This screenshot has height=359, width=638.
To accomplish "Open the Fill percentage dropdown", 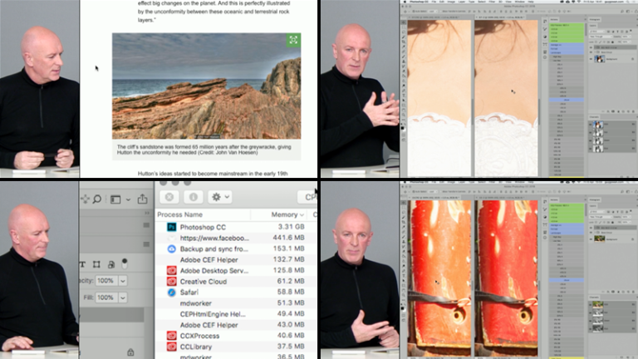I will click(123, 297).
